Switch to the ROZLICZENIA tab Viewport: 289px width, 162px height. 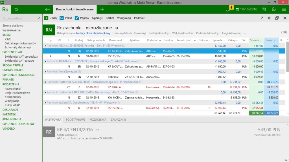98,120
